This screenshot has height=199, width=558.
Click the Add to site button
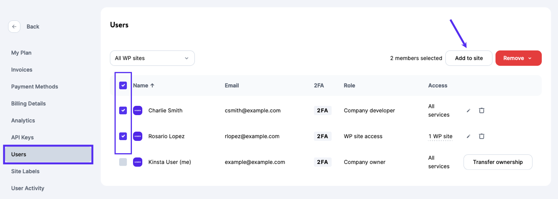(469, 58)
